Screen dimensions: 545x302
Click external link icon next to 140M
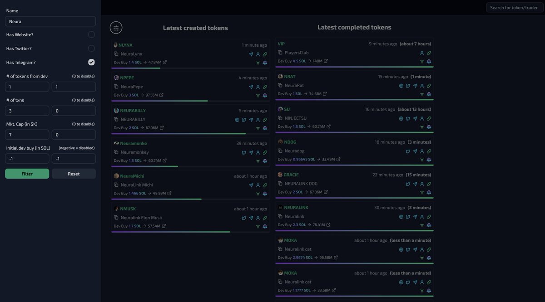coord(326,61)
